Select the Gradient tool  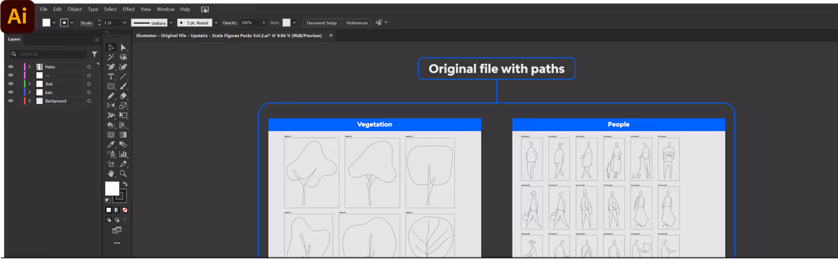[x=123, y=134]
